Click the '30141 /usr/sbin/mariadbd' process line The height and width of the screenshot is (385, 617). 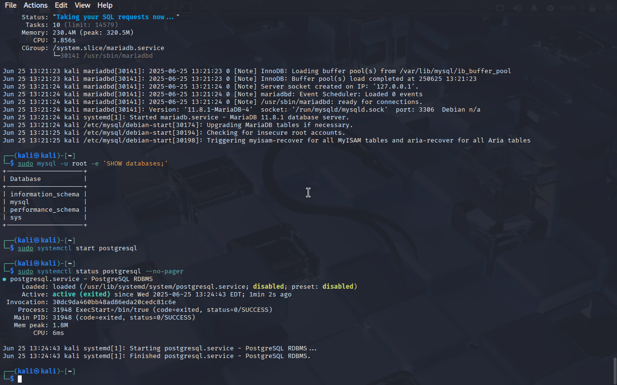pyautogui.click(x=107, y=56)
